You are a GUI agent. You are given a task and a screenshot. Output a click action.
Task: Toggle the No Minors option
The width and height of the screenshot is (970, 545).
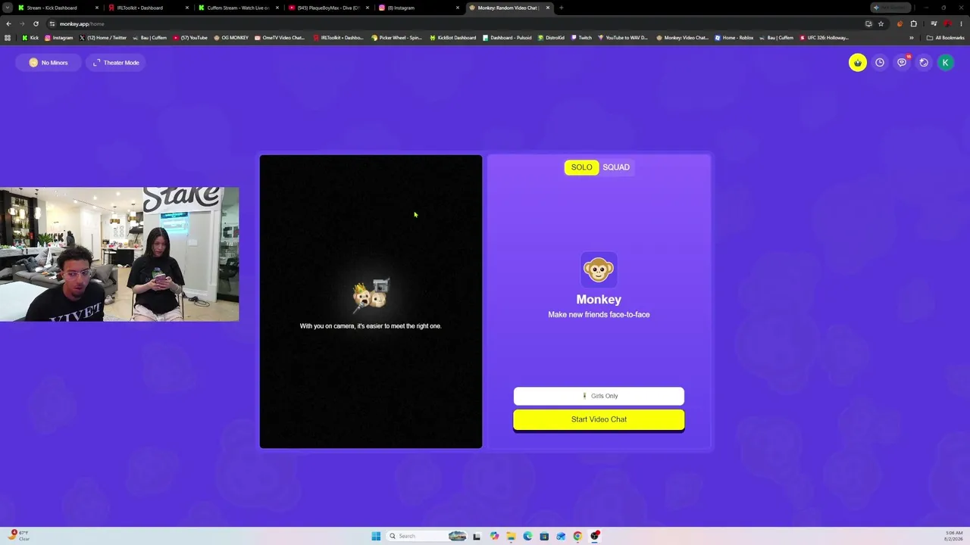click(48, 63)
